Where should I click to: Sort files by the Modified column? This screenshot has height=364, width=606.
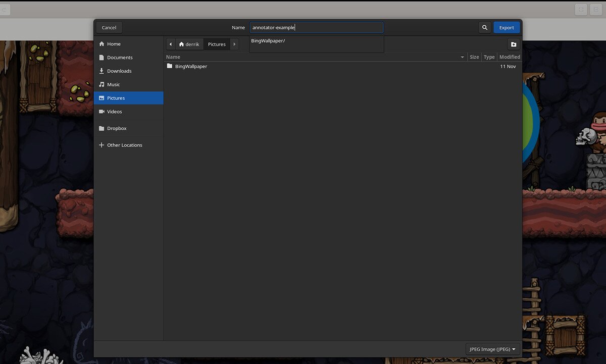pyautogui.click(x=509, y=57)
